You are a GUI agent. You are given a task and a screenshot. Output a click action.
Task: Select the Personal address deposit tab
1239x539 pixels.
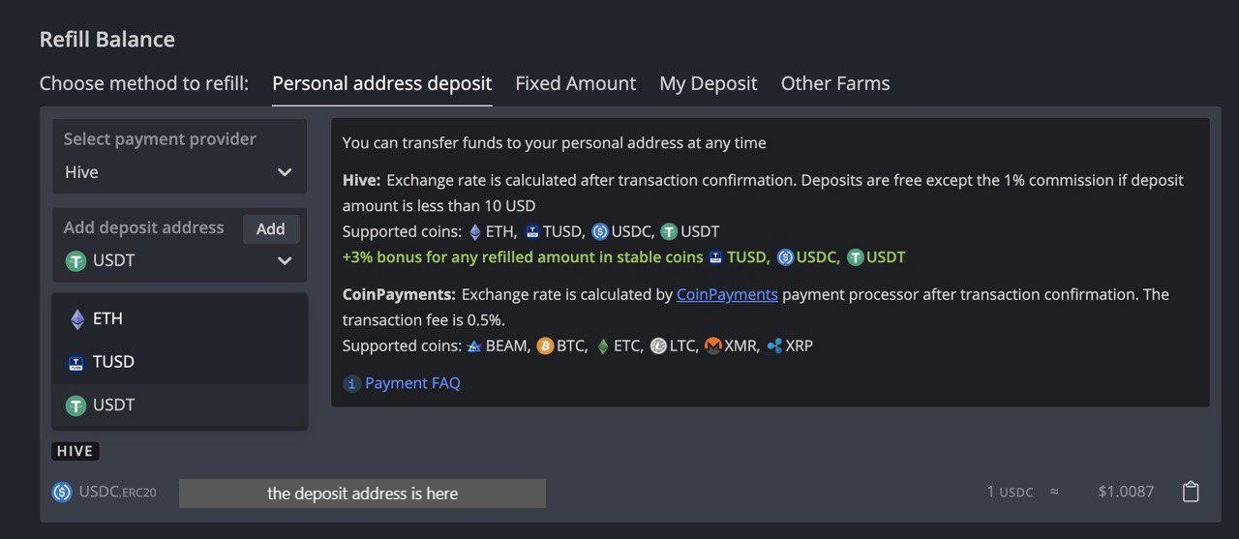(381, 83)
